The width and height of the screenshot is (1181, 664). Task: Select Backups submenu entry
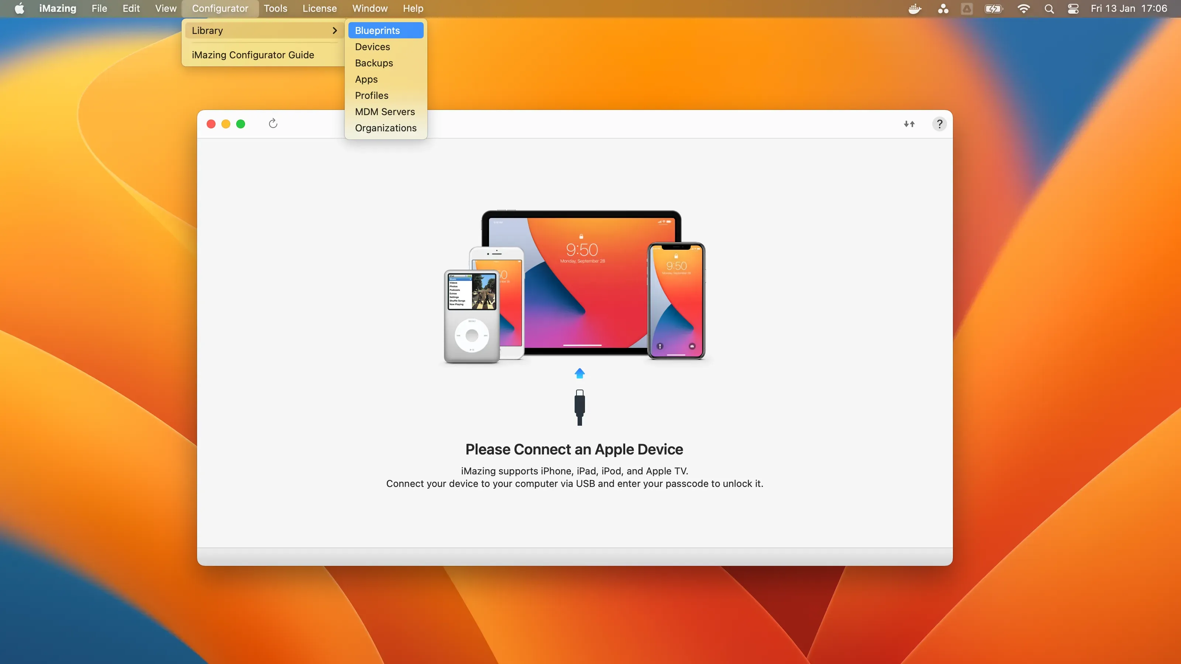tap(373, 63)
